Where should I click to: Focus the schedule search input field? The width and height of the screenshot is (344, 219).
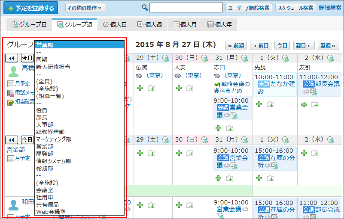tap(186, 8)
